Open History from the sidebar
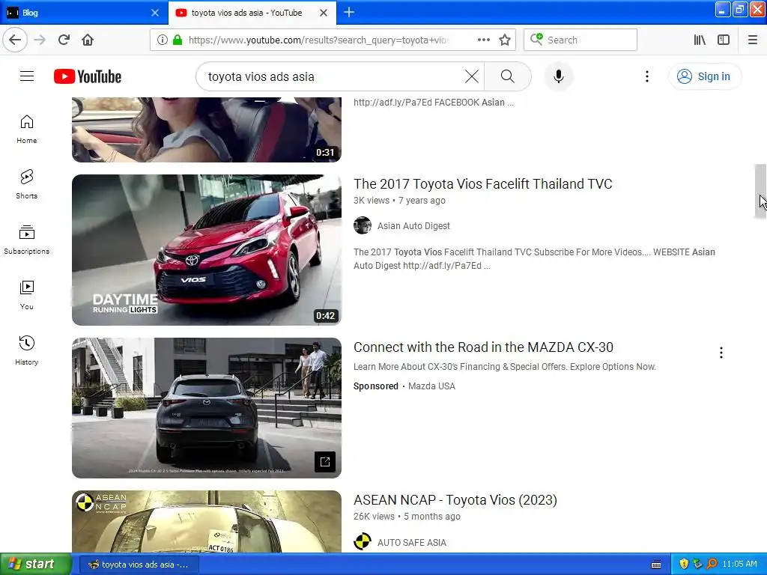 27,350
